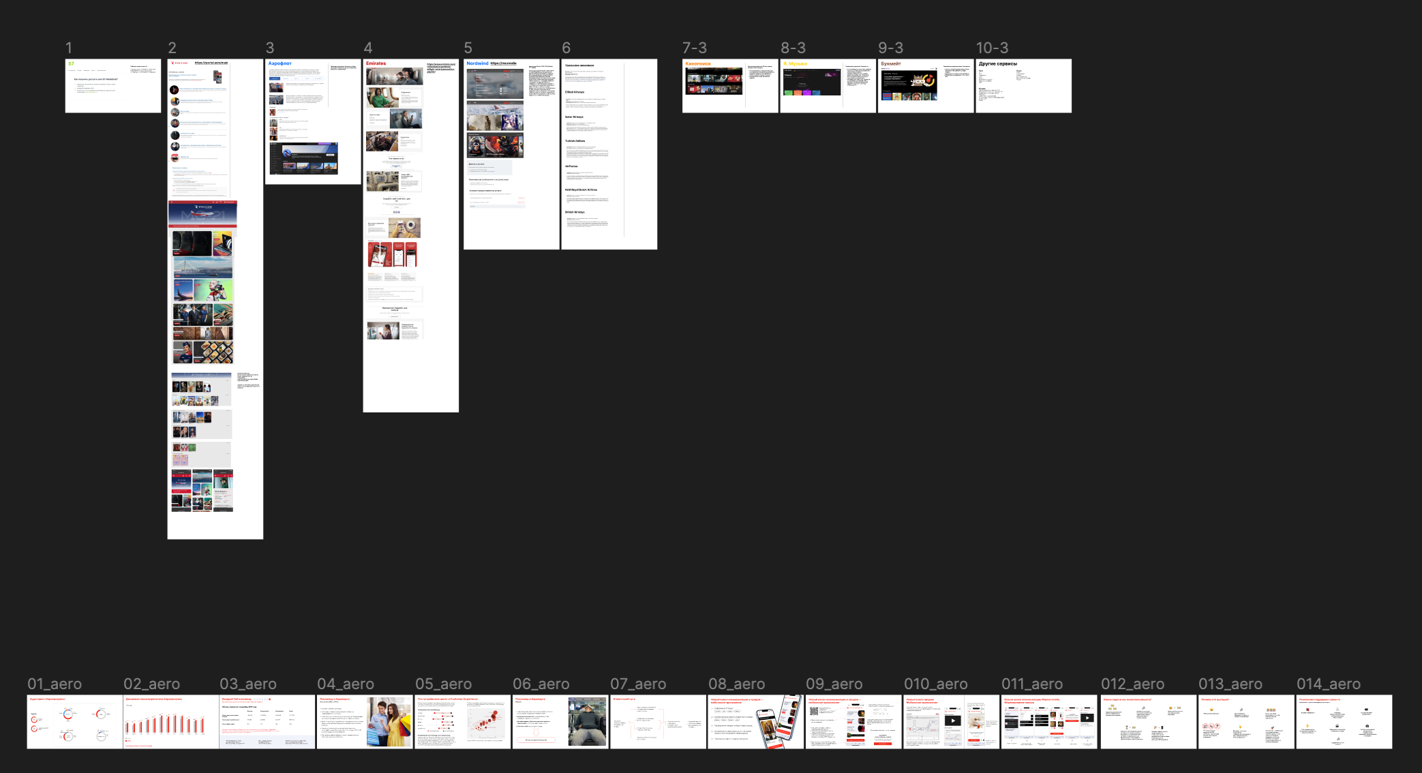This screenshot has height=773, width=1422.
Task: Click the frame label "6"
Action: pyautogui.click(x=566, y=48)
